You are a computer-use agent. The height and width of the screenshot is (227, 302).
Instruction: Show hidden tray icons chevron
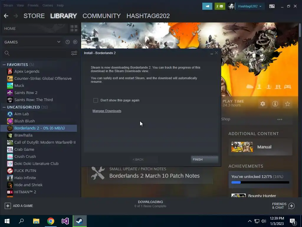(250, 221)
